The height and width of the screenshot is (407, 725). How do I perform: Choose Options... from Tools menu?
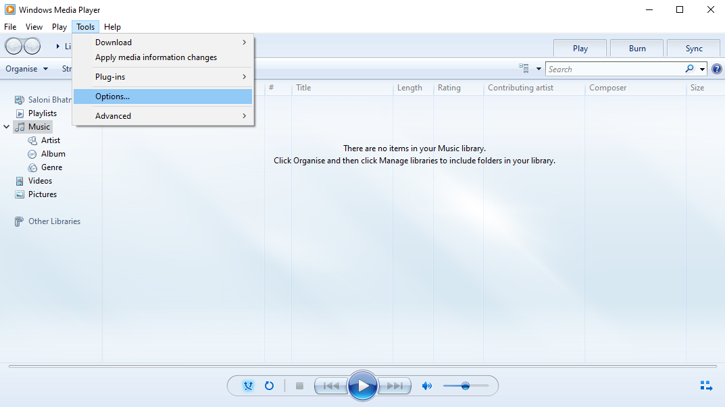coord(163,97)
